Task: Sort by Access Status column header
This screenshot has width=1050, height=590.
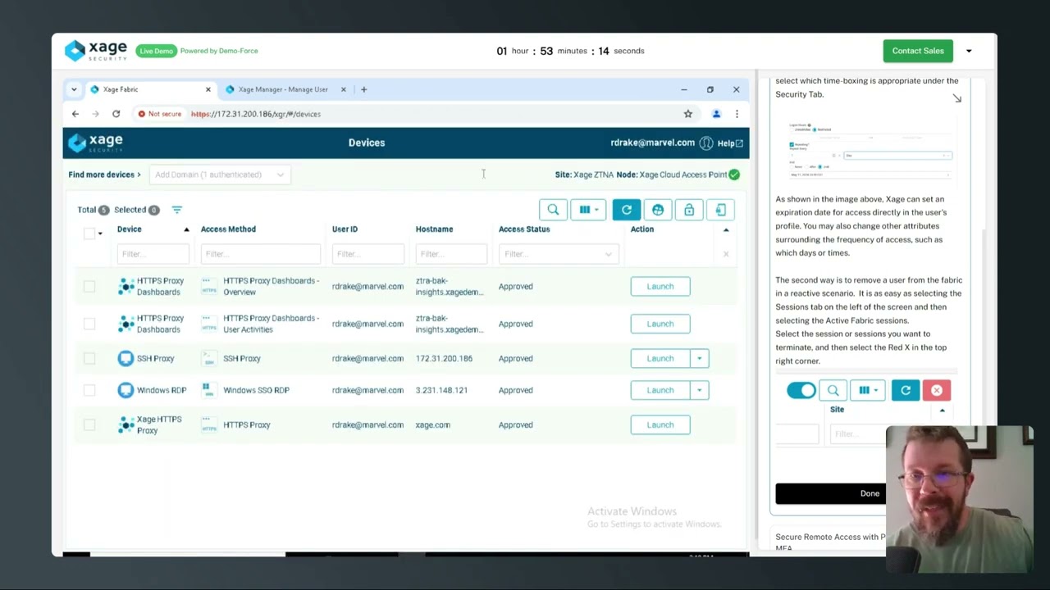Action: 524,229
